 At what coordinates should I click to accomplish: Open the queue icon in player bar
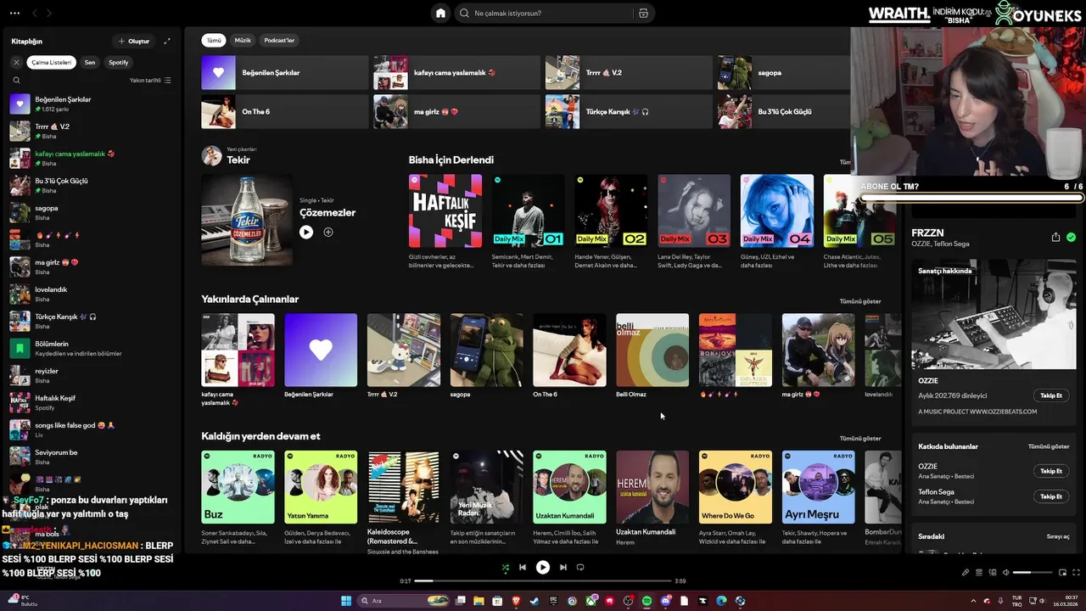[x=979, y=572]
